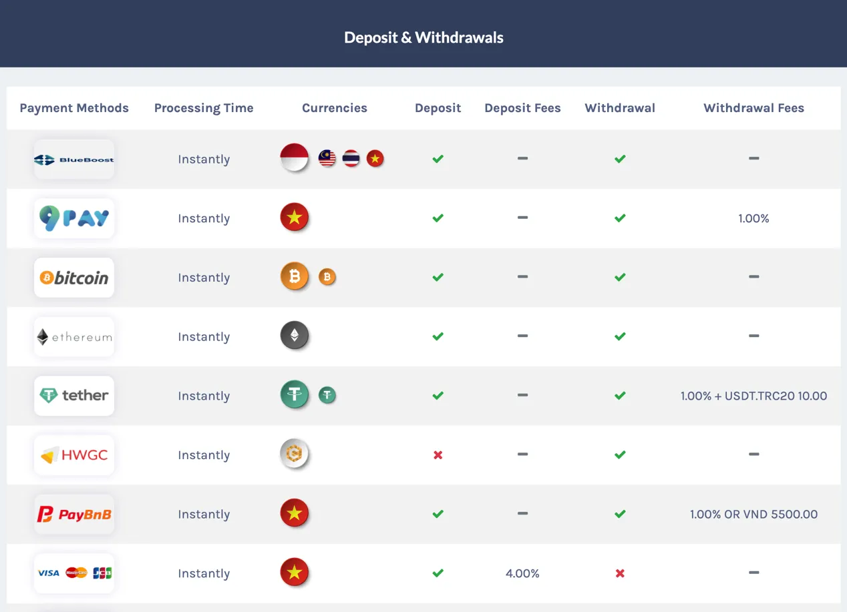847x612 pixels.
Task: Click the Indonesia flag in BlueBoost row
Action: (295, 158)
